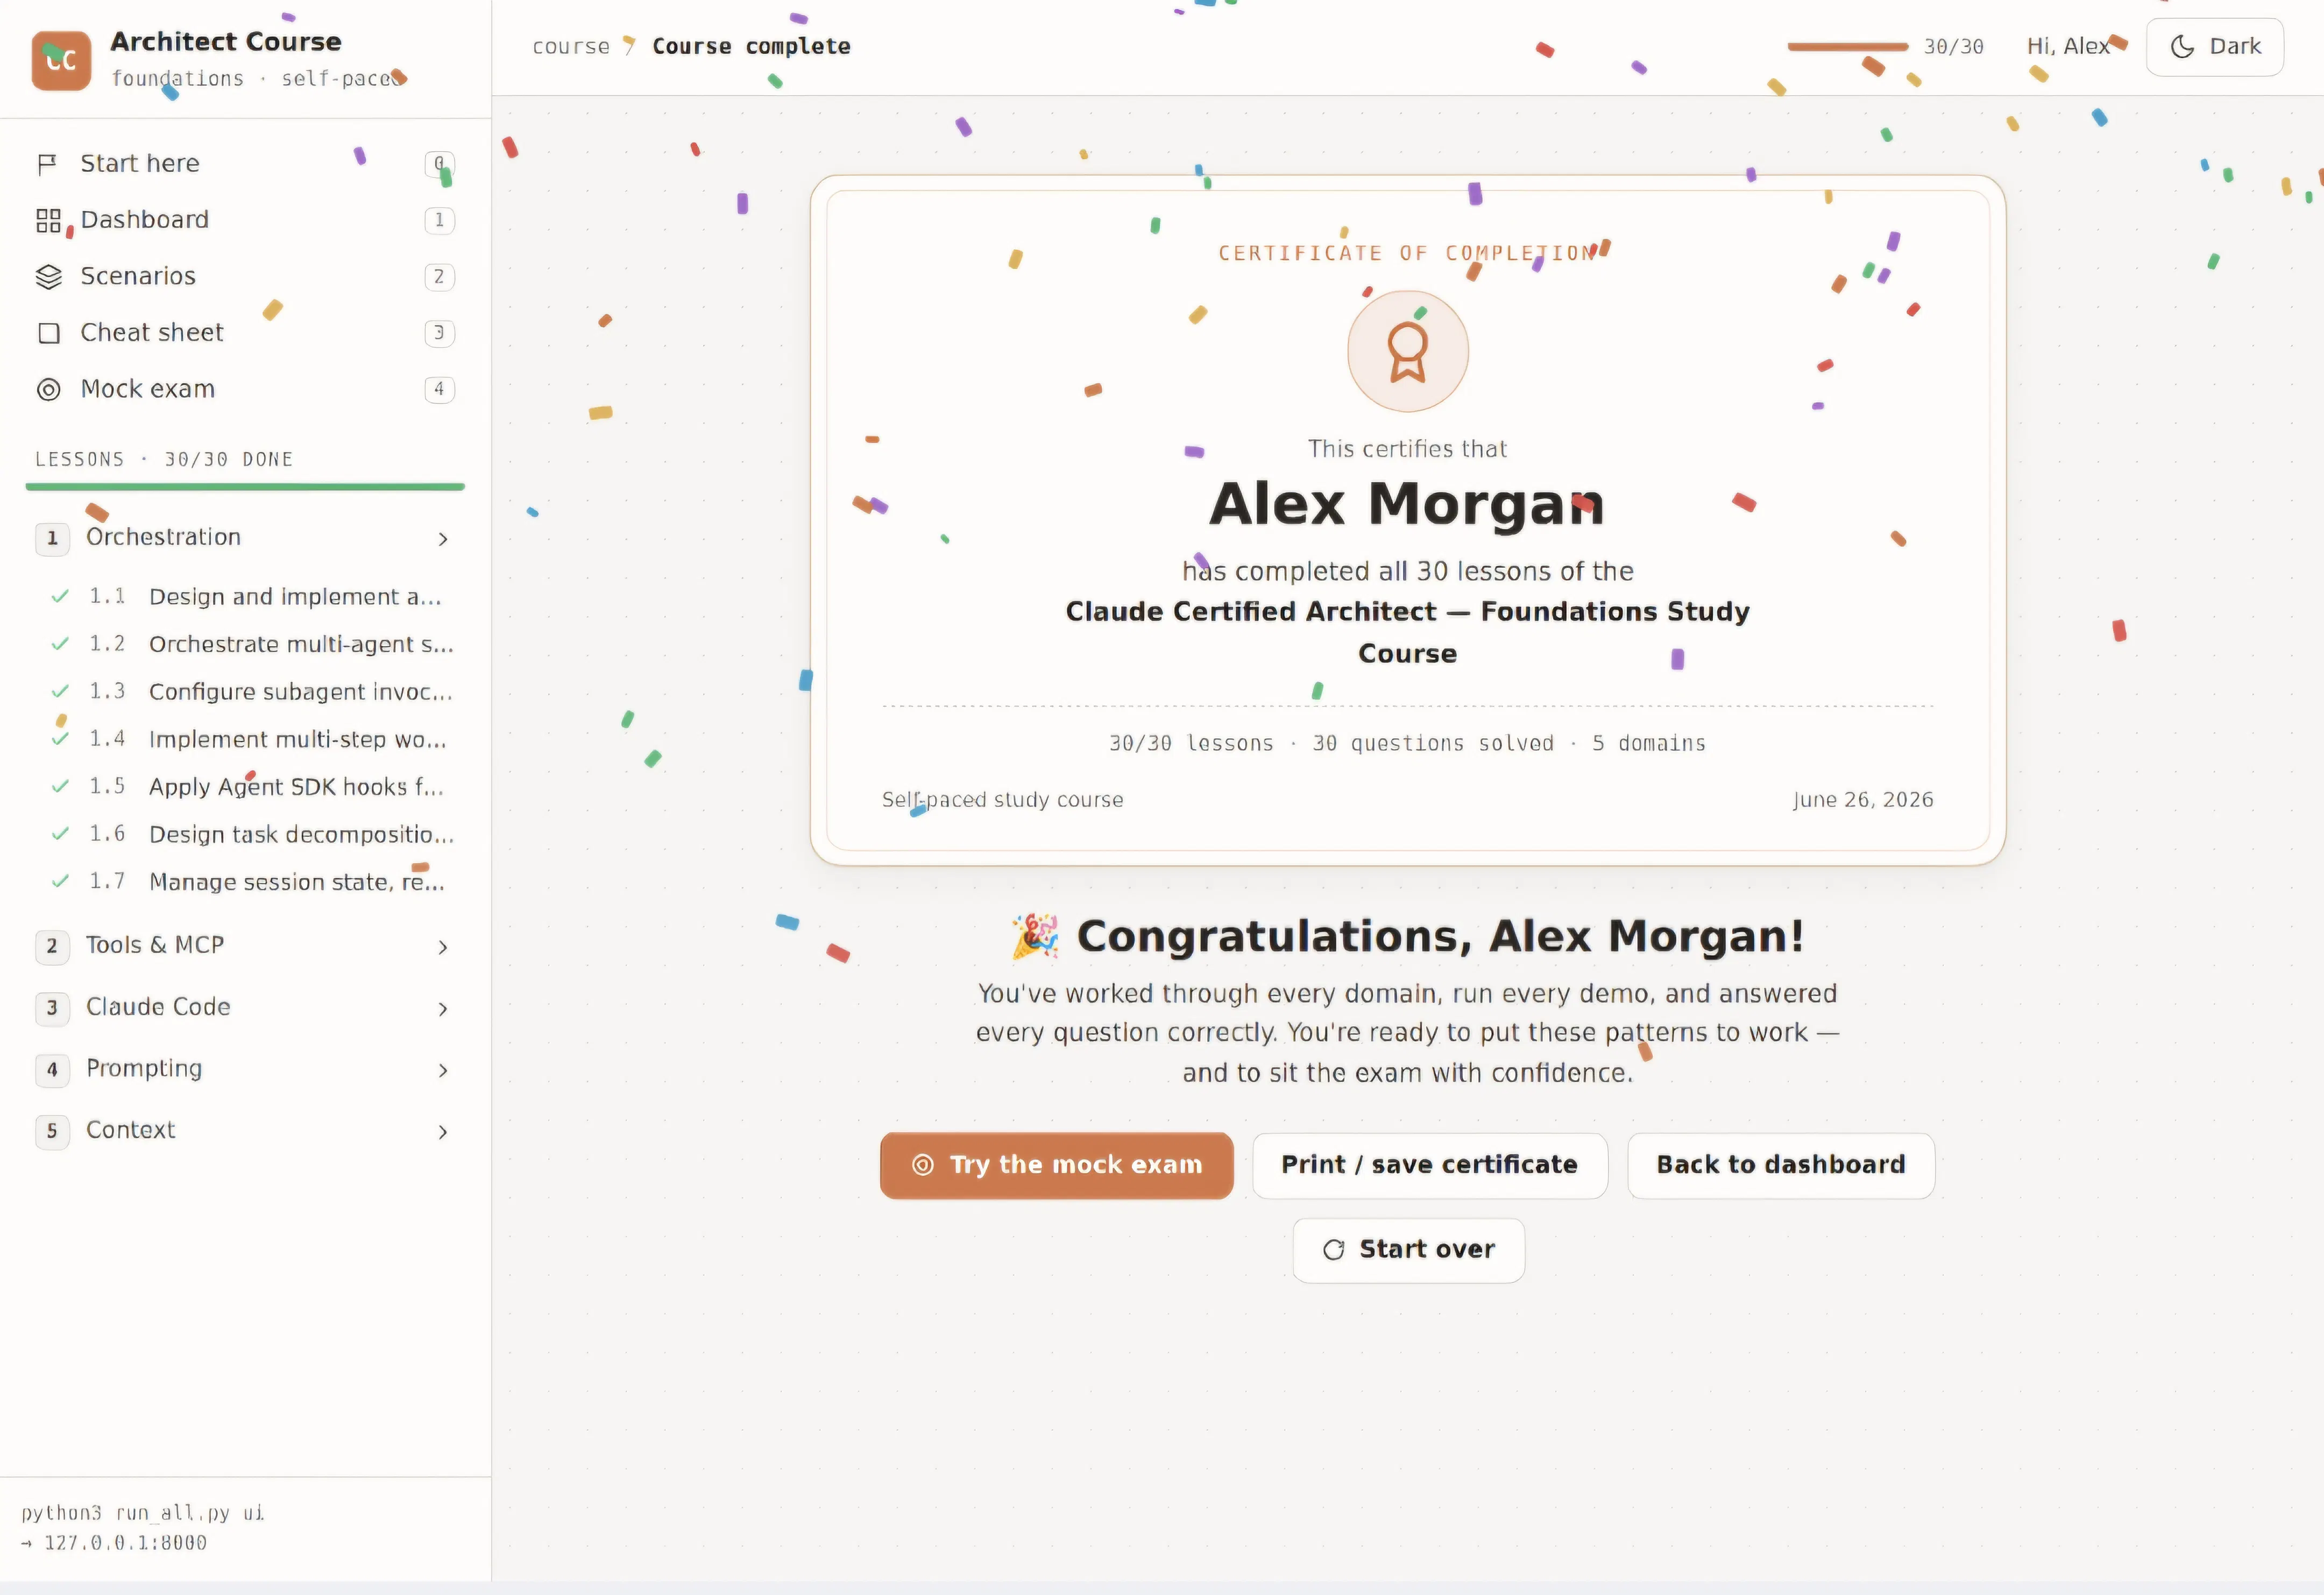Click the Mock exam target icon
Screen dimensions: 2324x1595
click(48, 389)
